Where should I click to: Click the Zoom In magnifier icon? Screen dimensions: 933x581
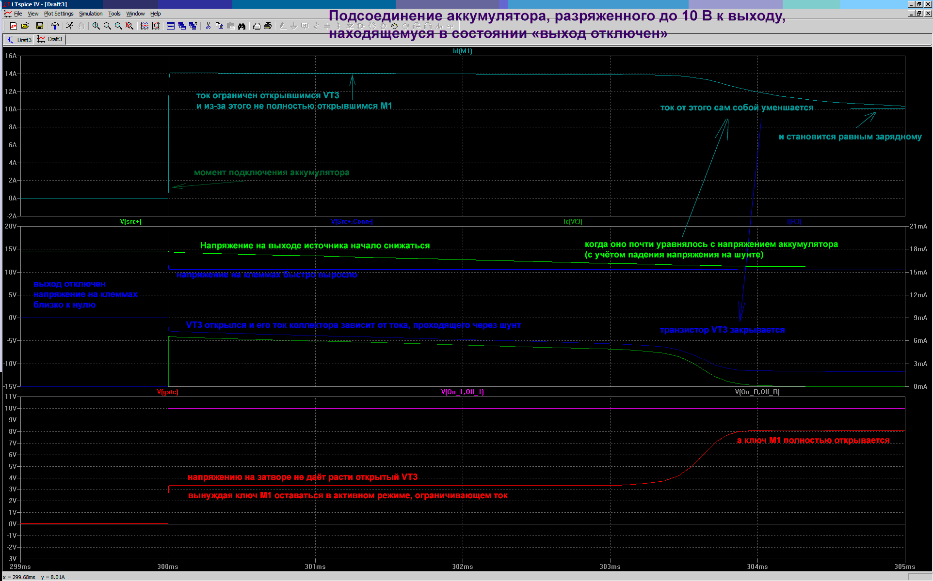96,26
